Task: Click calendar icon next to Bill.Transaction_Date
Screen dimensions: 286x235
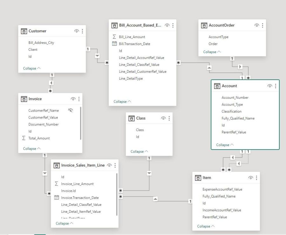Action: (114, 44)
